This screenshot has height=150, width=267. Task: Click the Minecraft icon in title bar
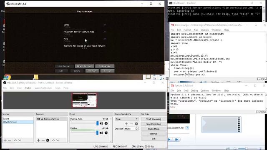click(8, 4)
